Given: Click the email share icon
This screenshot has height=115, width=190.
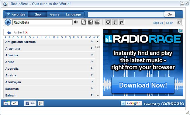Looking at the screenshot, I should pyautogui.click(x=97, y=22).
